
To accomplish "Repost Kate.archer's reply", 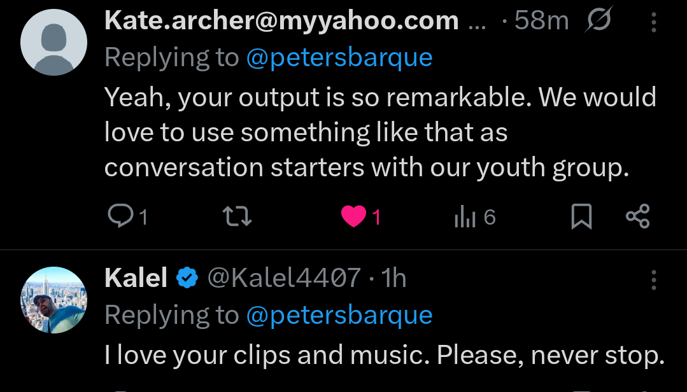I will click(239, 217).
